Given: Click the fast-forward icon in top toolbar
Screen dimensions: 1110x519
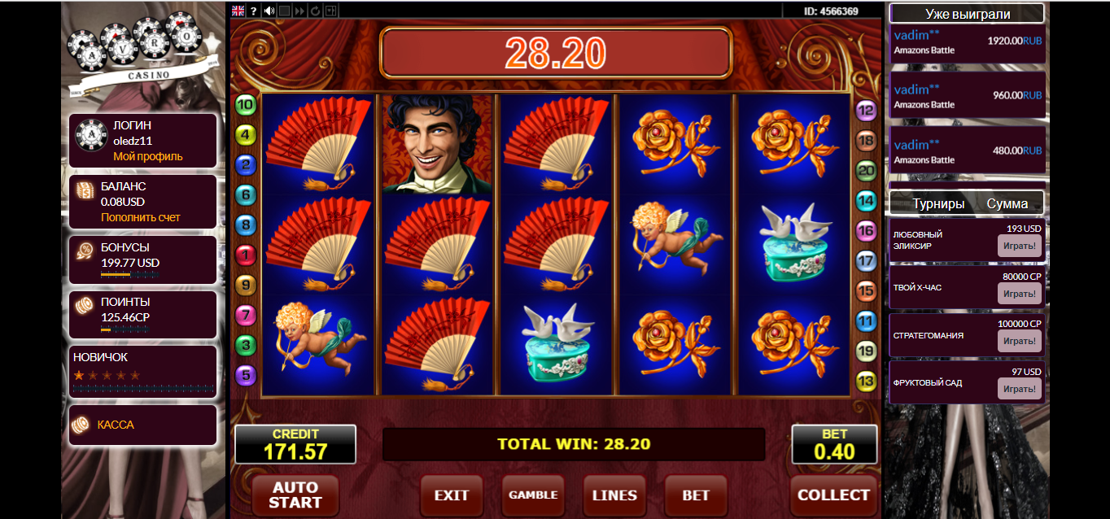Looking at the screenshot, I should pyautogui.click(x=300, y=11).
